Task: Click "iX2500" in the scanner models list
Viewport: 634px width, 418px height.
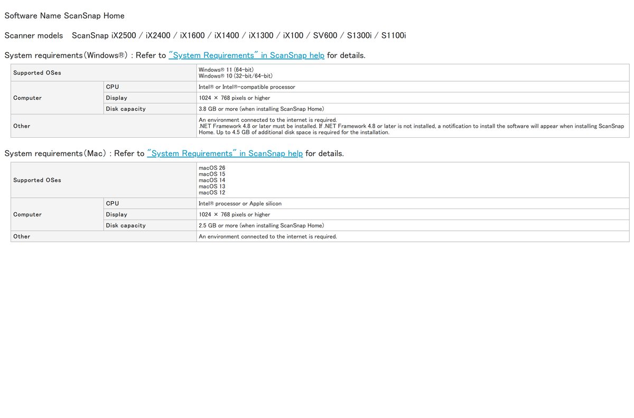Action: click(x=124, y=36)
